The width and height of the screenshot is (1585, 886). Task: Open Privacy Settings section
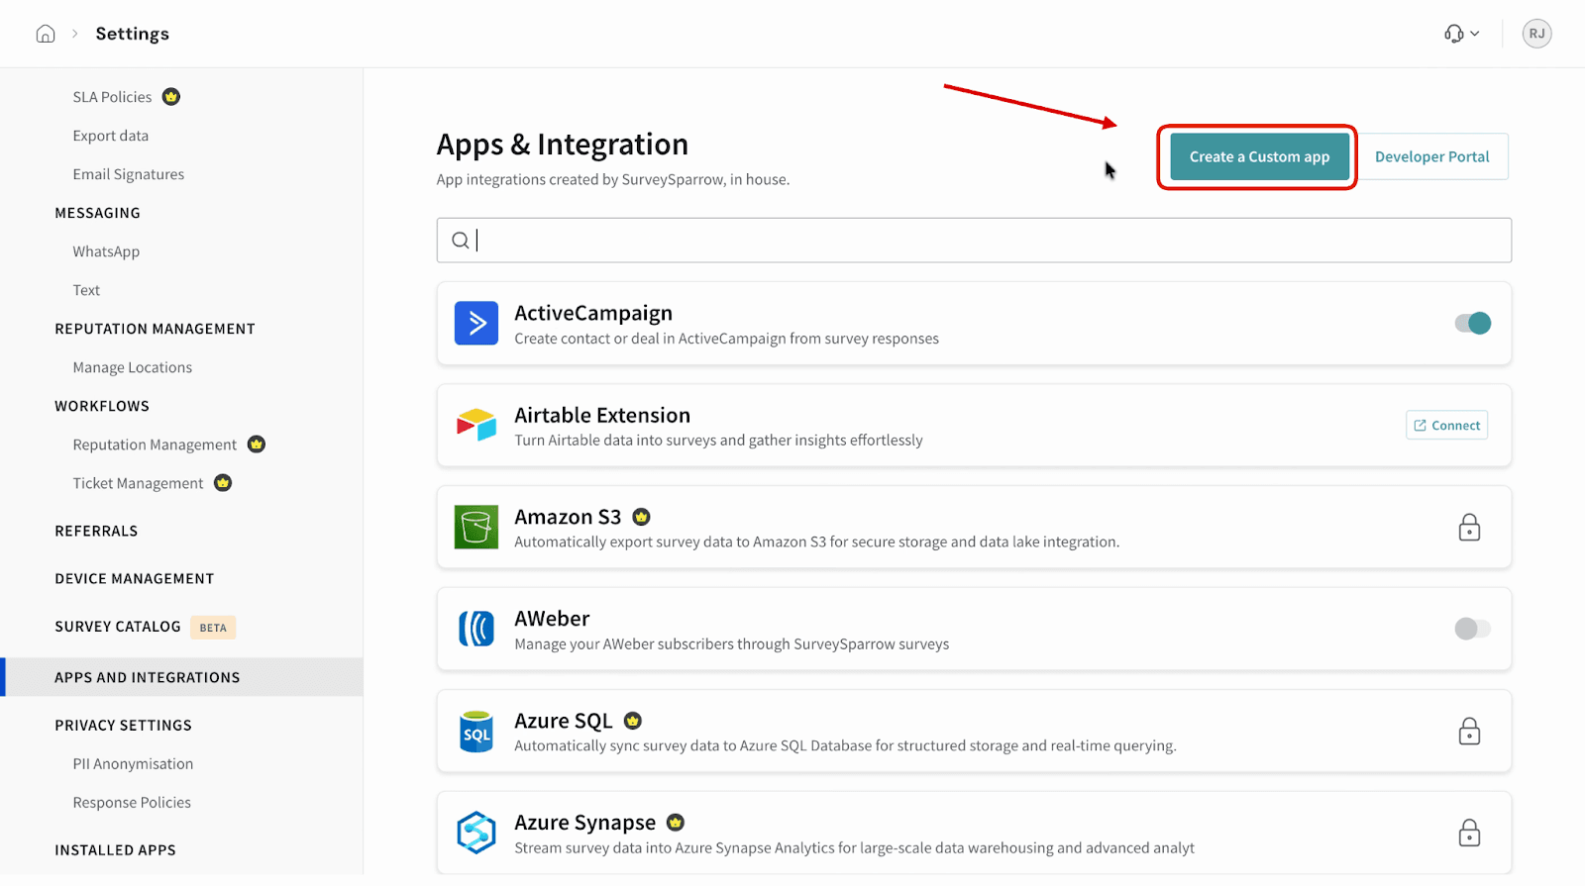[x=124, y=726]
